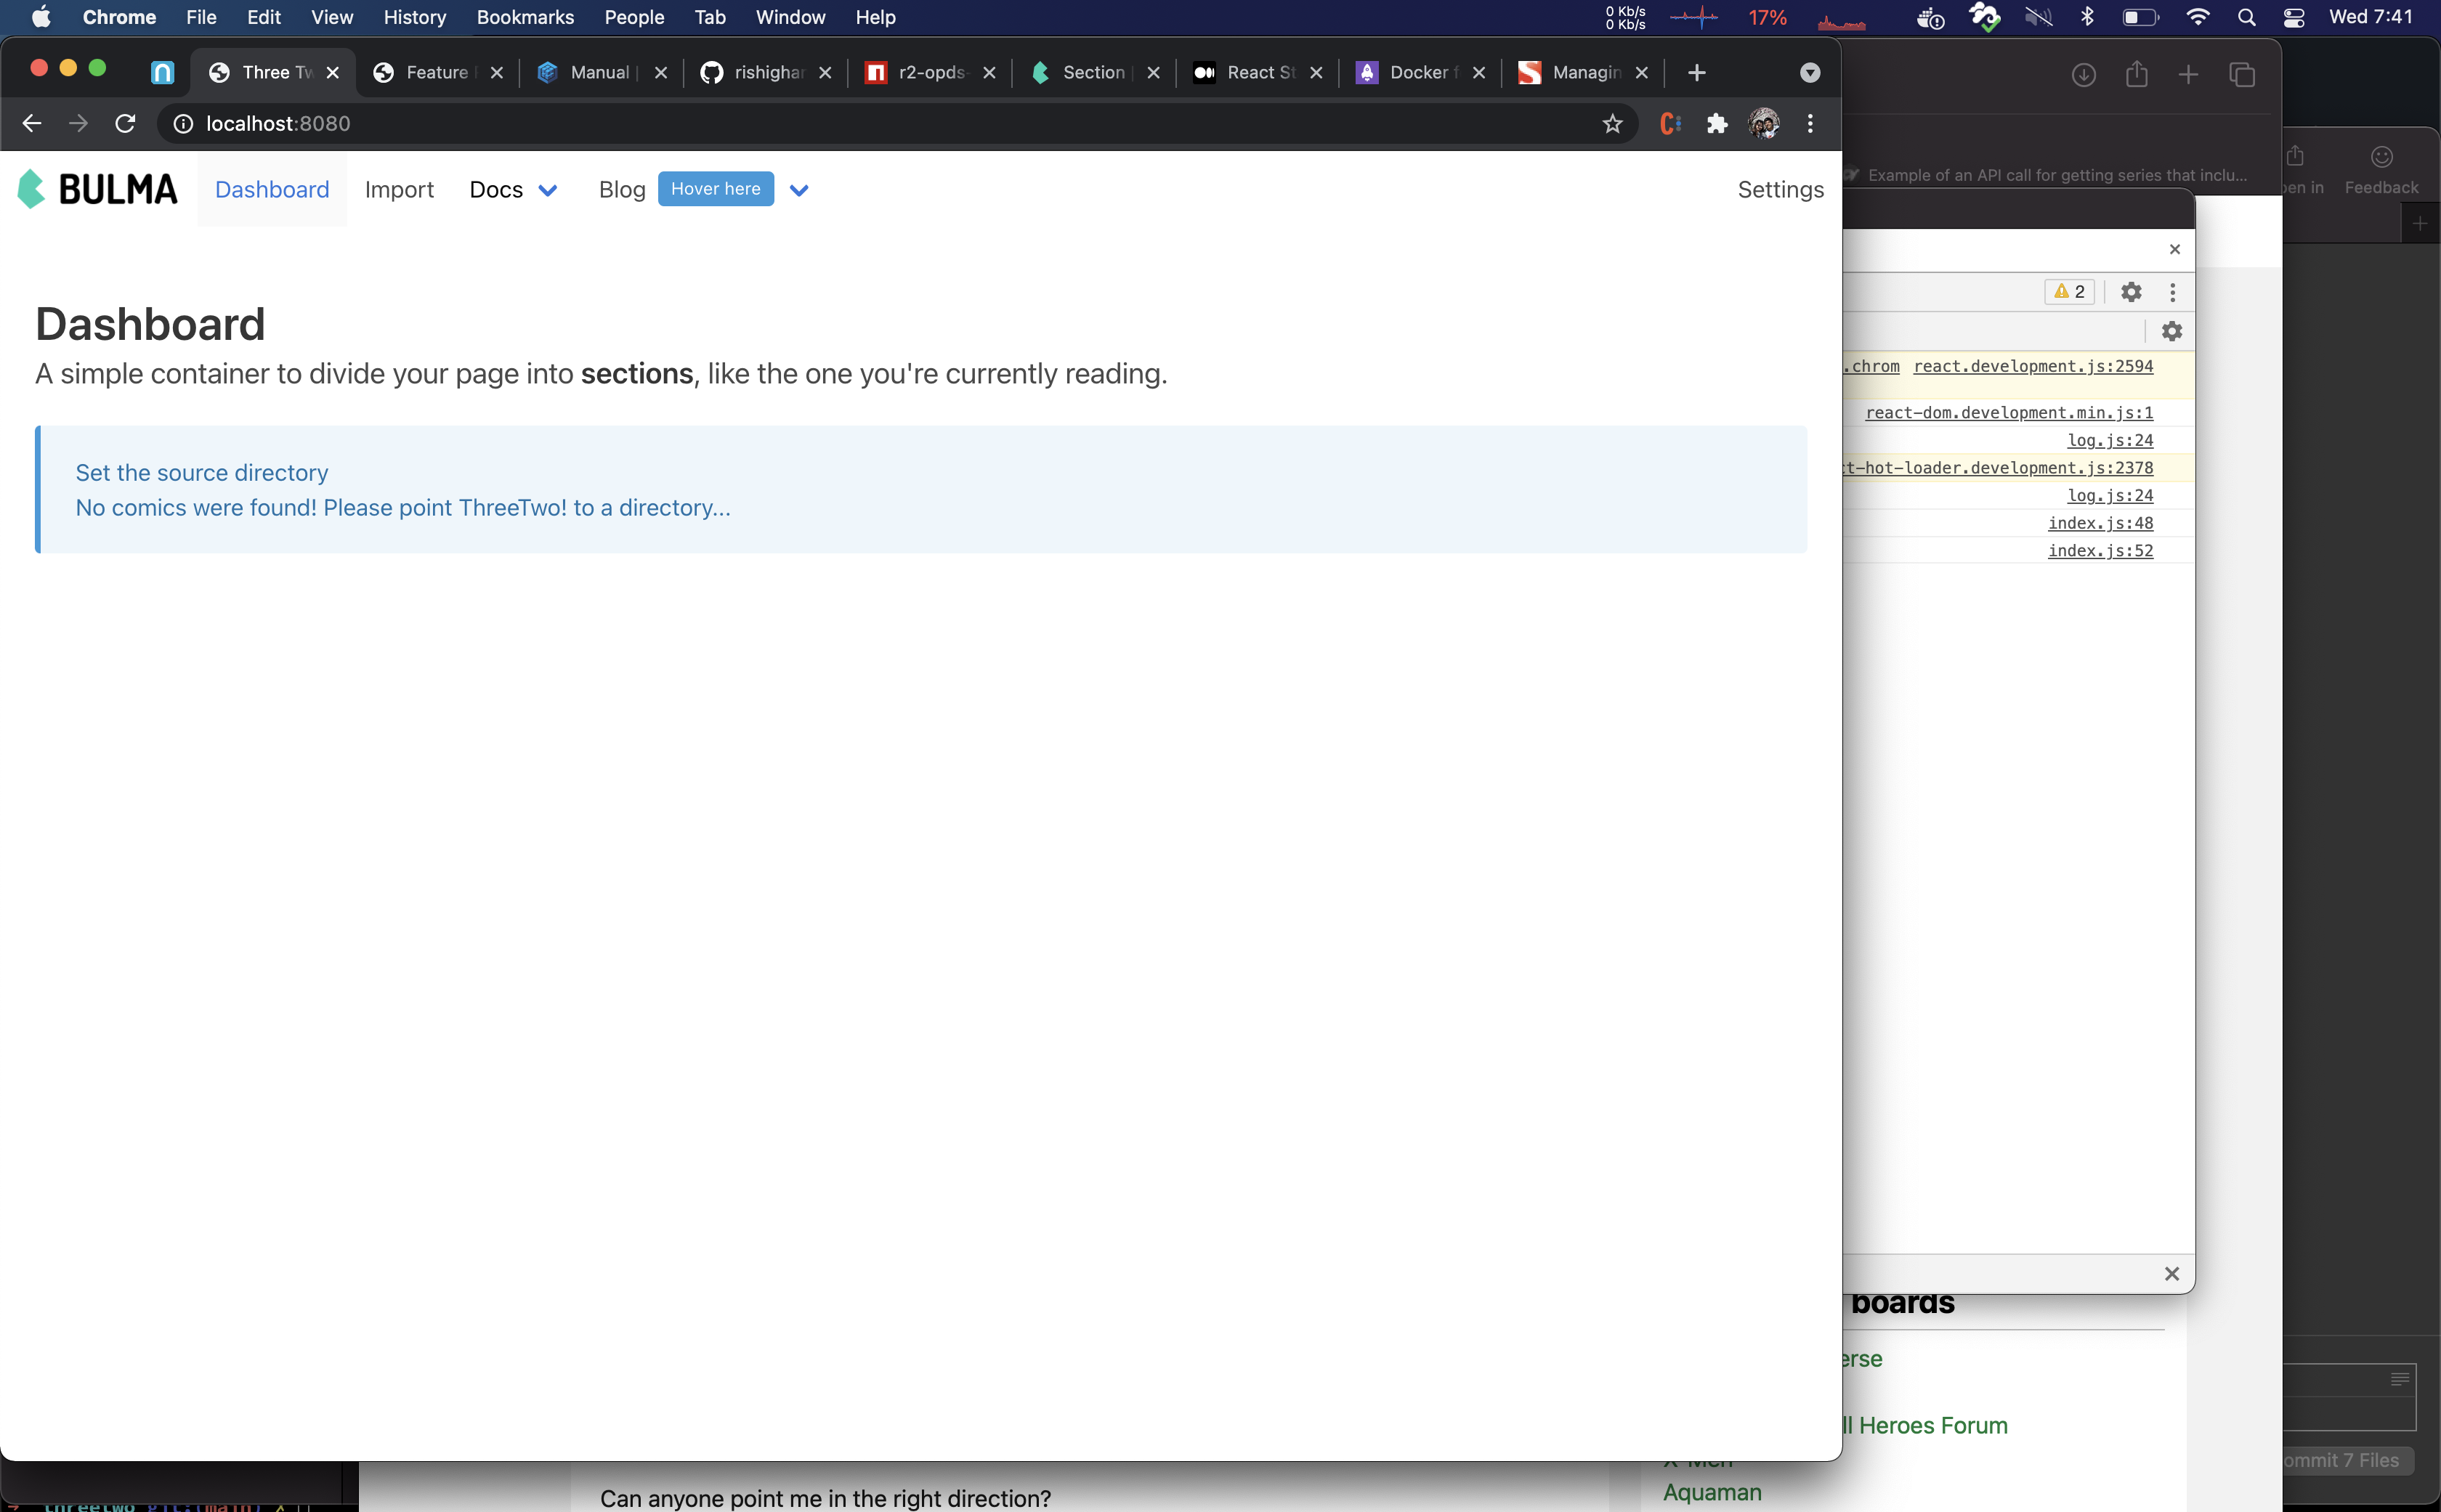Expand chevron next to Hover here
This screenshot has width=2441, height=1512.
coord(798,190)
